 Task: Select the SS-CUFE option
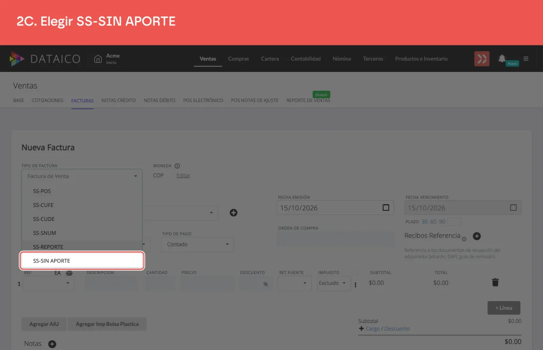coord(82,205)
